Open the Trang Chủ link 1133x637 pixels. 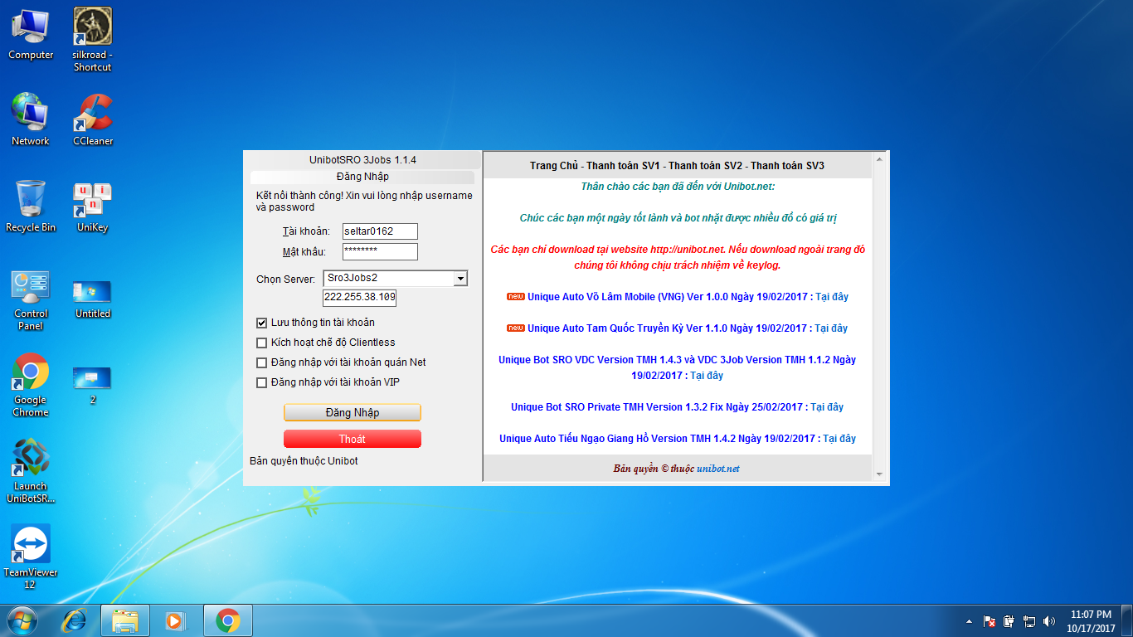click(x=553, y=166)
